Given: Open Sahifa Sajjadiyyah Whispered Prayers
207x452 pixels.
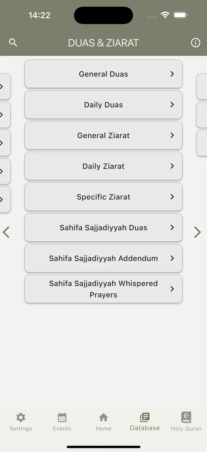Looking at the screenshot, I should click(x=103, y=289).
